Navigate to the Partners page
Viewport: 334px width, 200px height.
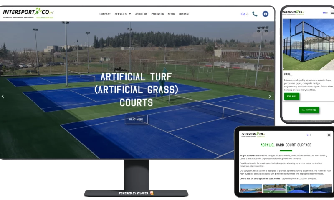(x=157, y=14)
